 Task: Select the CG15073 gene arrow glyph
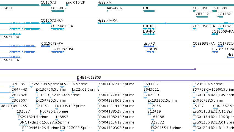coord(46,5)
